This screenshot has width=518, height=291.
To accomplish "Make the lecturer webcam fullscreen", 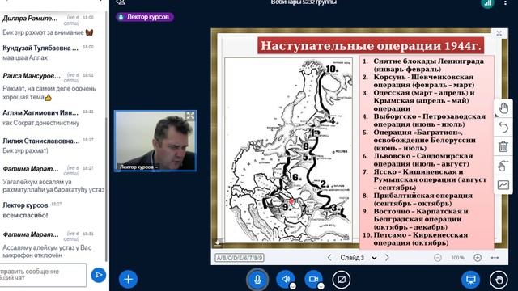I will pyautogui.click(x=190, y=116).
